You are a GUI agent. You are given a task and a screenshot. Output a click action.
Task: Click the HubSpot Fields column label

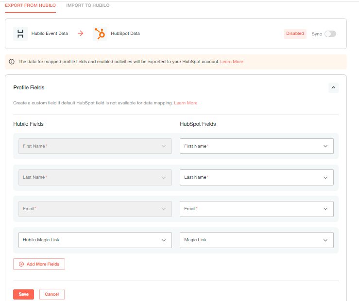click(x=198, y=124)
